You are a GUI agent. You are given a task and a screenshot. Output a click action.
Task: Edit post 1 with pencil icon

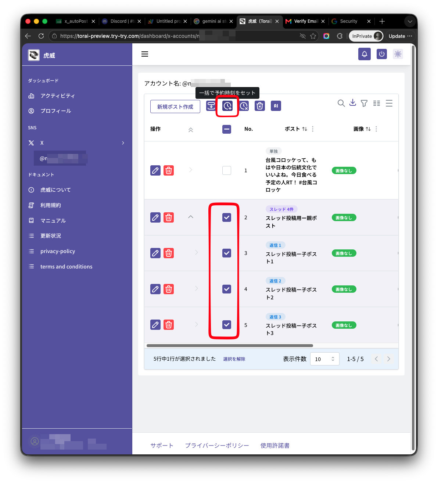(155, 170)
